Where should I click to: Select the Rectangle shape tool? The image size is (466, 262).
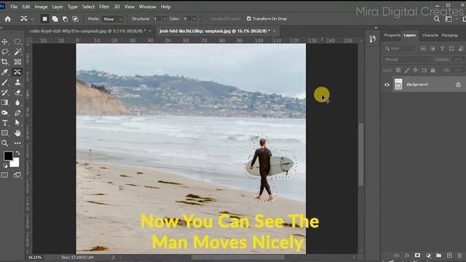(x=5, y=132)
